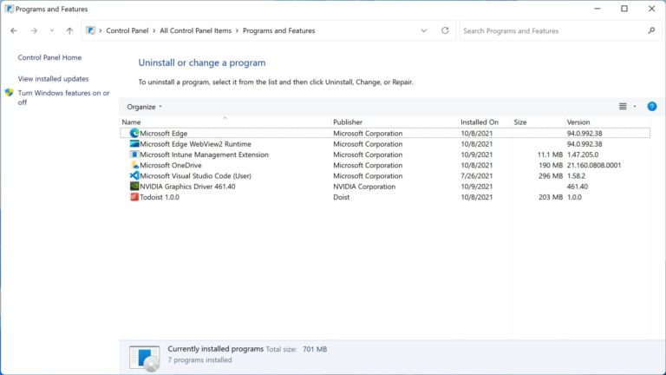The height and width of the screenshot is (375, 666).
Task: Open the Organize dropdown menu
Action: click(145, 107)
